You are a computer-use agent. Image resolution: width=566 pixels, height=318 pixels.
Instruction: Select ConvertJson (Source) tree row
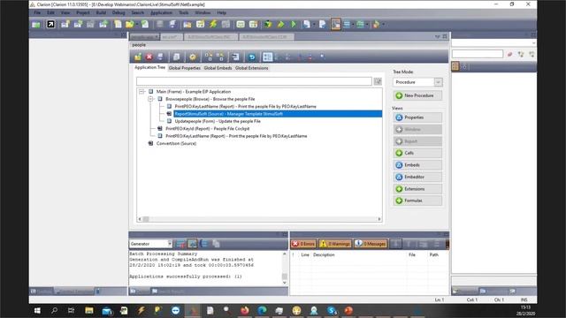(176, 143)
